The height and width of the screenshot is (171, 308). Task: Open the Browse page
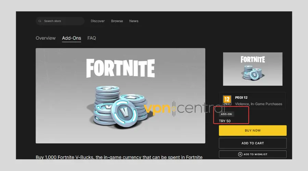(x=117, y=21)
